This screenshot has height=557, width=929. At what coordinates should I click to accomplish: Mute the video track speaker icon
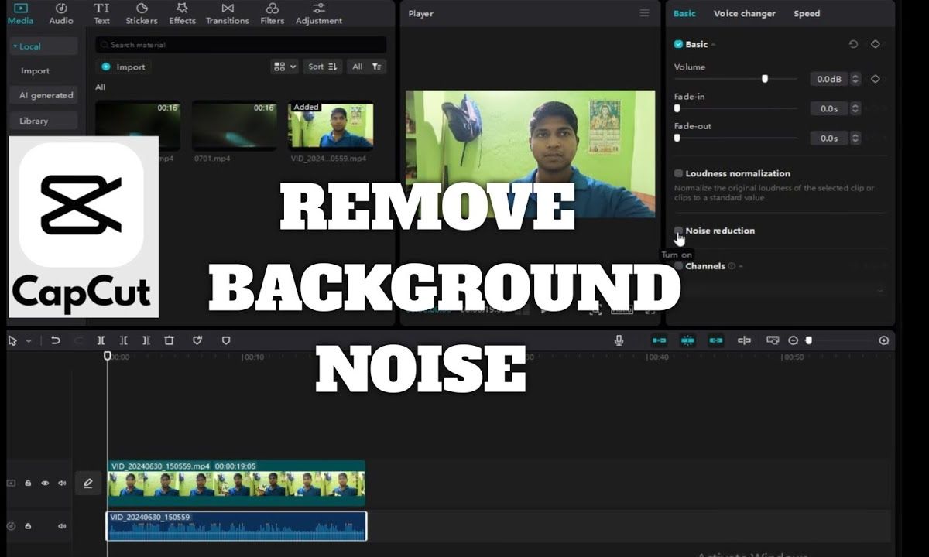point(62,484)
